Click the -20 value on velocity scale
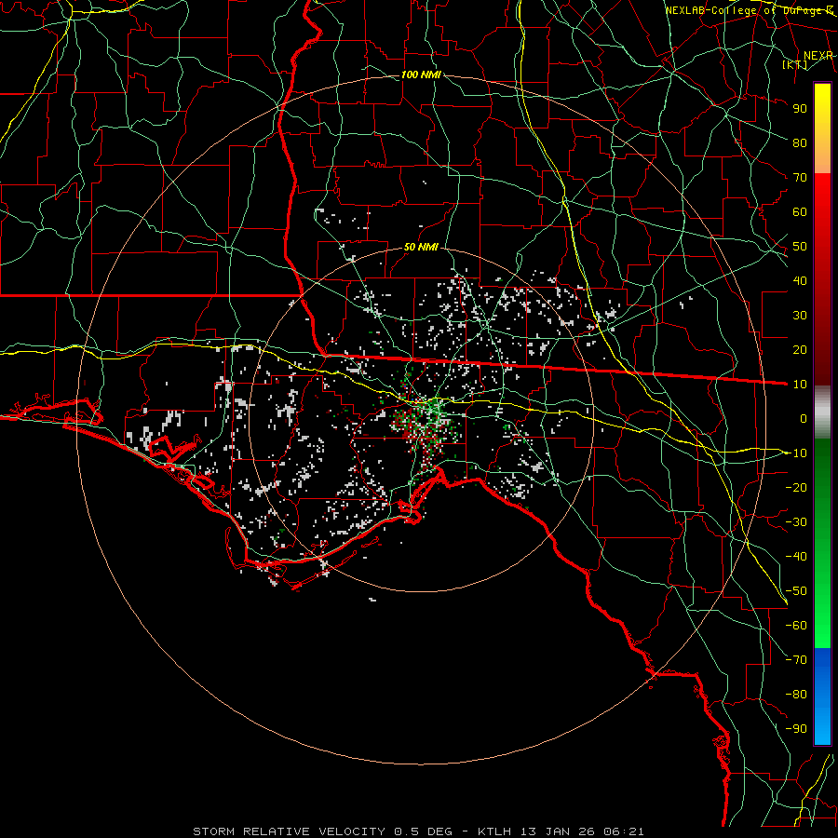 [x=796, y=487]
